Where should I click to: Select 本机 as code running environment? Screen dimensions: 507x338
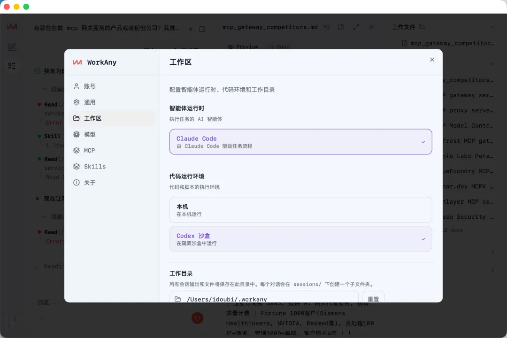[x=300, y=210]
